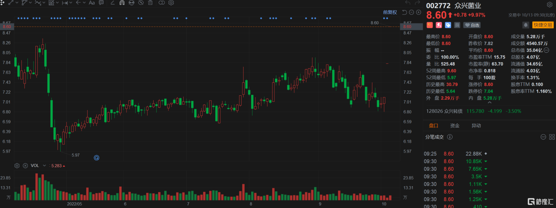
Task: Select the wave pattern drawing tool
Action: pyautogui.click(x=38, y=2)
